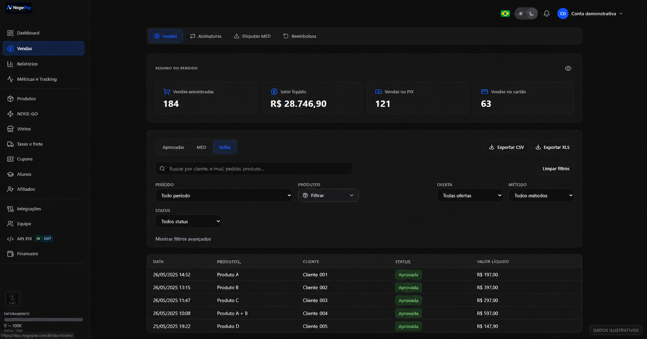Image resolution: width=647 pixels, height=339 pixels.
Task: Toggle the light/dark theme switch
Action: click(x=526, y=13)
